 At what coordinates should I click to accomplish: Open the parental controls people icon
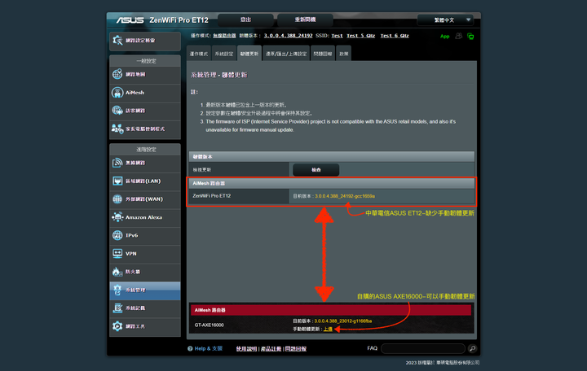click(117, 129)
